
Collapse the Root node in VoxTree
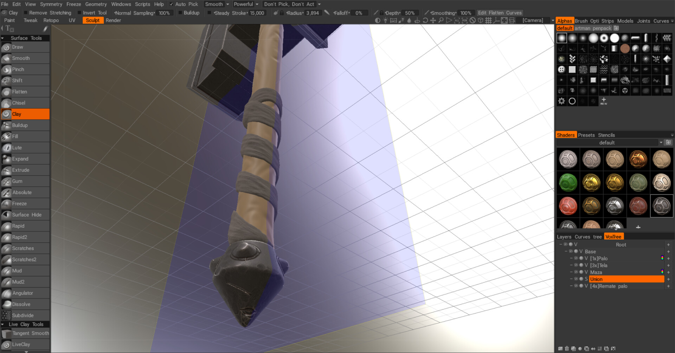click(x=561, y=244)
